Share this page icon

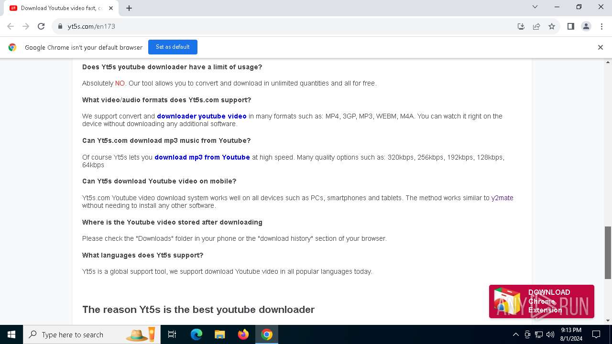536,26
